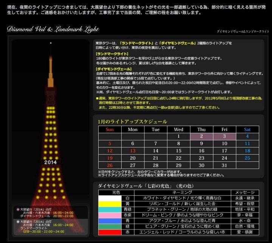Pick date 28 on Tuesday
The width and height of the screenshot is (272, 243).
pos(156,166)
